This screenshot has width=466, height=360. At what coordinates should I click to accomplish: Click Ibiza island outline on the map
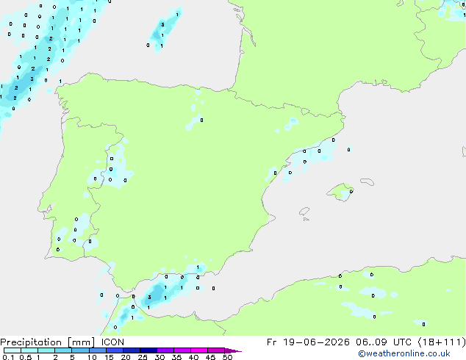point(304,212)
